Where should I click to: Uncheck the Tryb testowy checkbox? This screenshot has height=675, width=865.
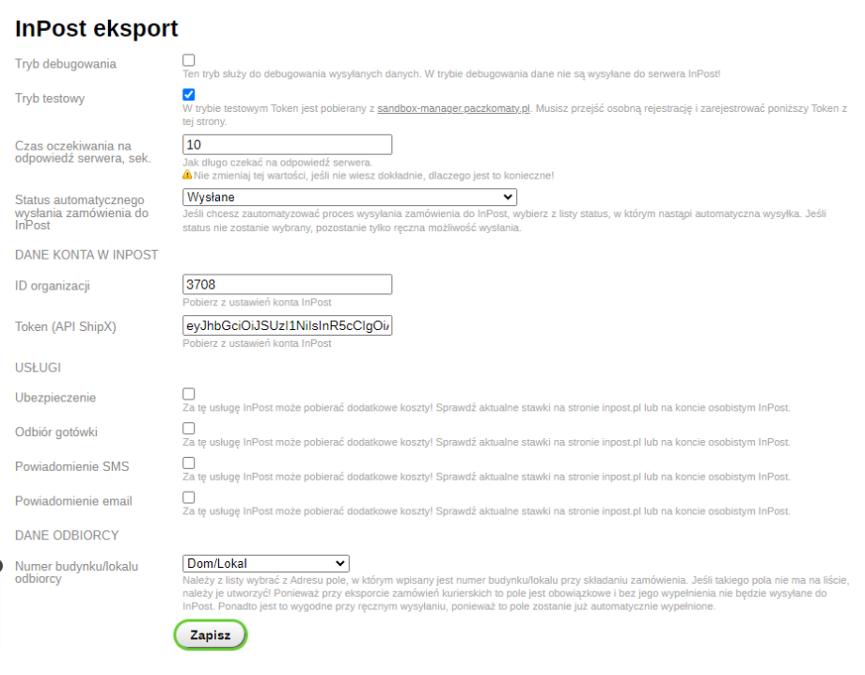click(189, 94)
